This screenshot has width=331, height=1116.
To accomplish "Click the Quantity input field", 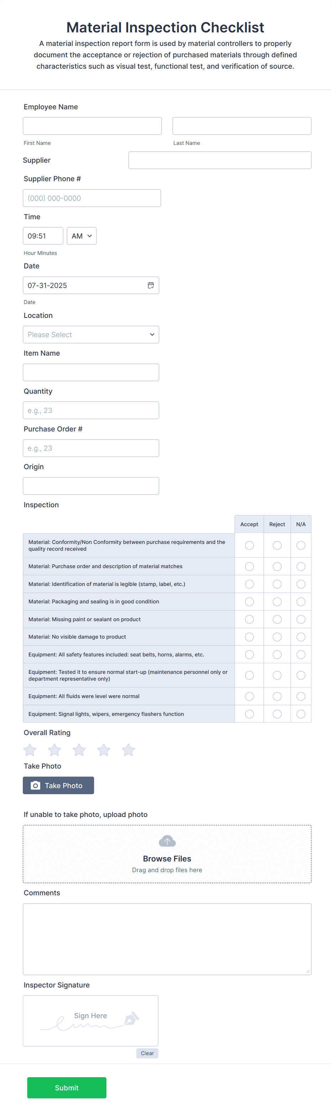I will 91,410.
